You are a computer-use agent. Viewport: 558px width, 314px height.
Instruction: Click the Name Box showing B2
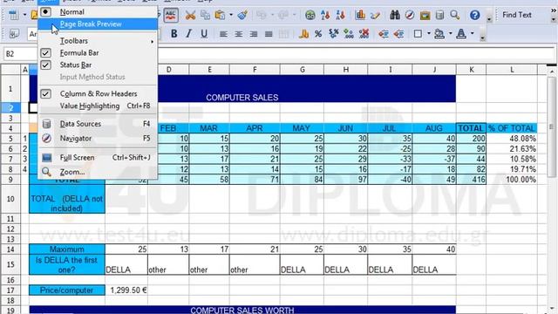pyautogui.click(x=20, y=54)
